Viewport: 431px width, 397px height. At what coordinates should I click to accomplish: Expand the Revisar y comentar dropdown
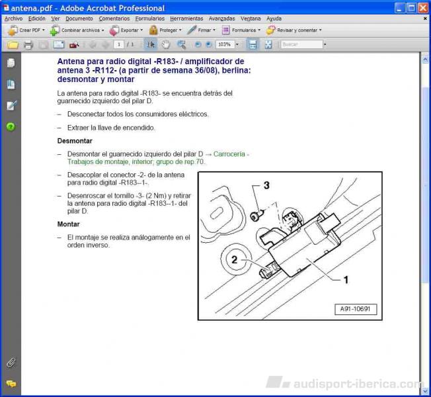[320, 30]
